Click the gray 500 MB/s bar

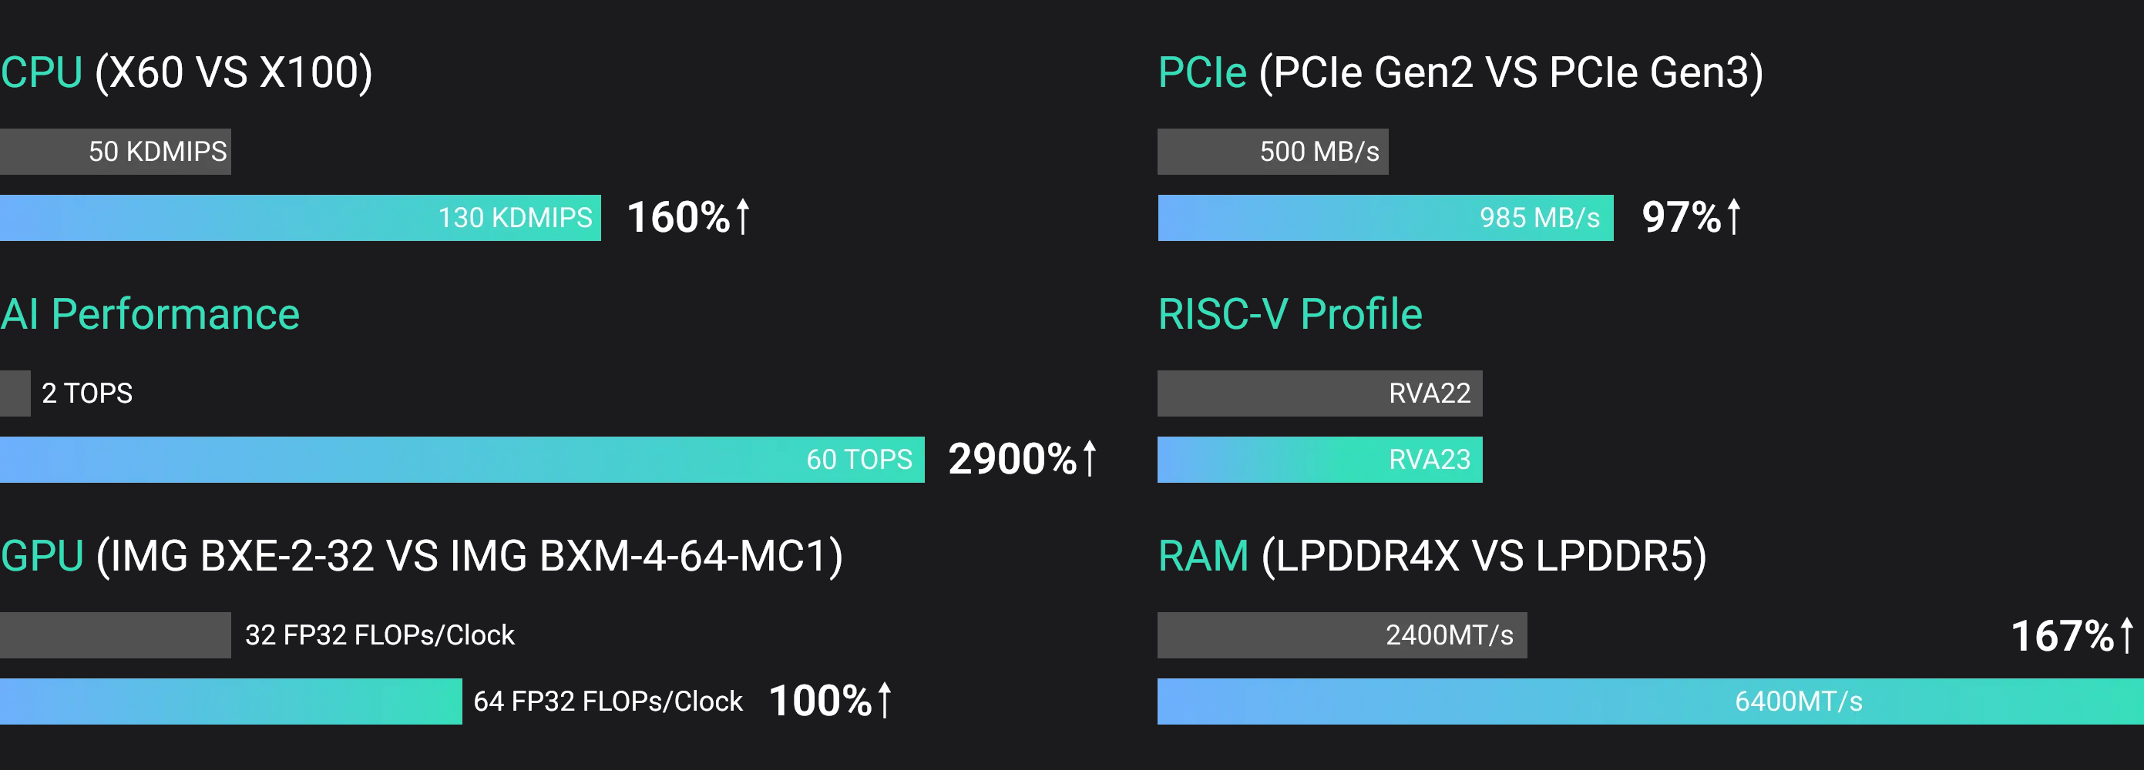[x=1272, y=152]
